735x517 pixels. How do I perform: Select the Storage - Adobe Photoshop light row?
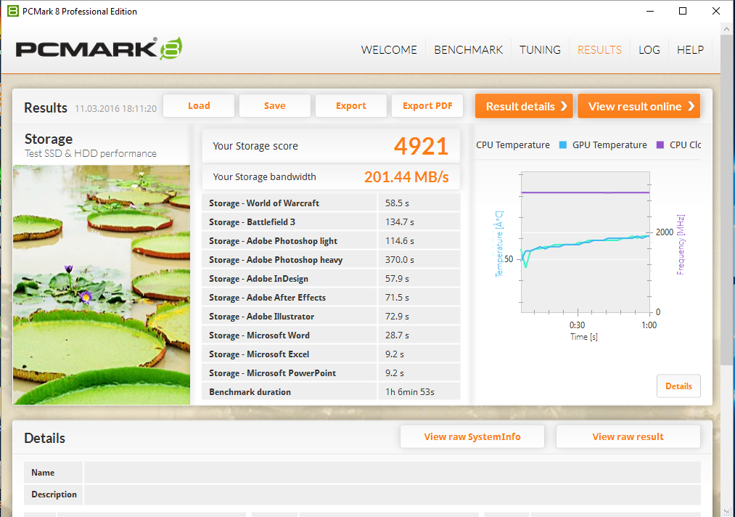click(331, 240)
